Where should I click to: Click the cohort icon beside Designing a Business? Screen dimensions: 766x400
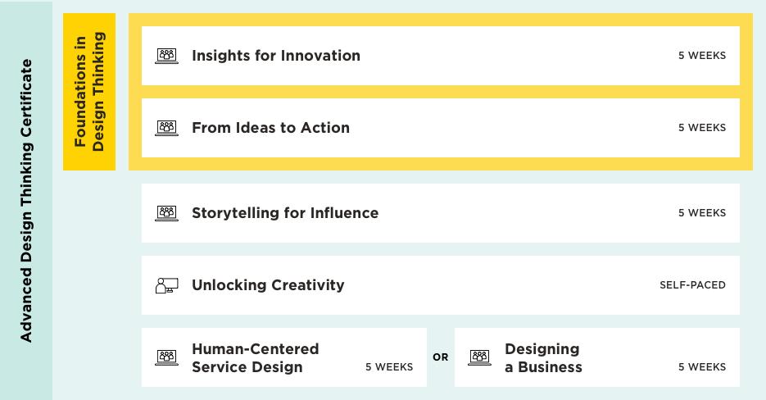tap(479, 357)
